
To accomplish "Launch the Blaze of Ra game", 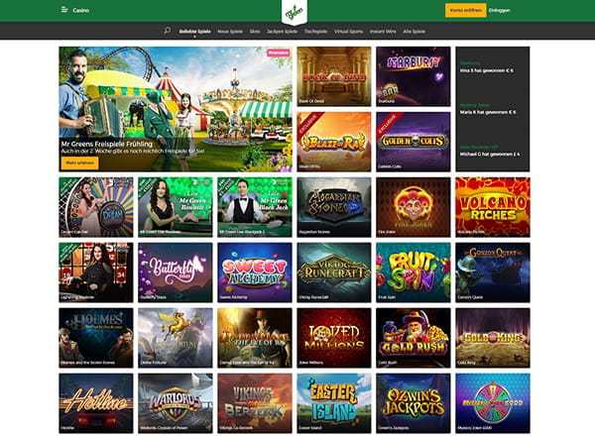I will (x=334, y=142).
